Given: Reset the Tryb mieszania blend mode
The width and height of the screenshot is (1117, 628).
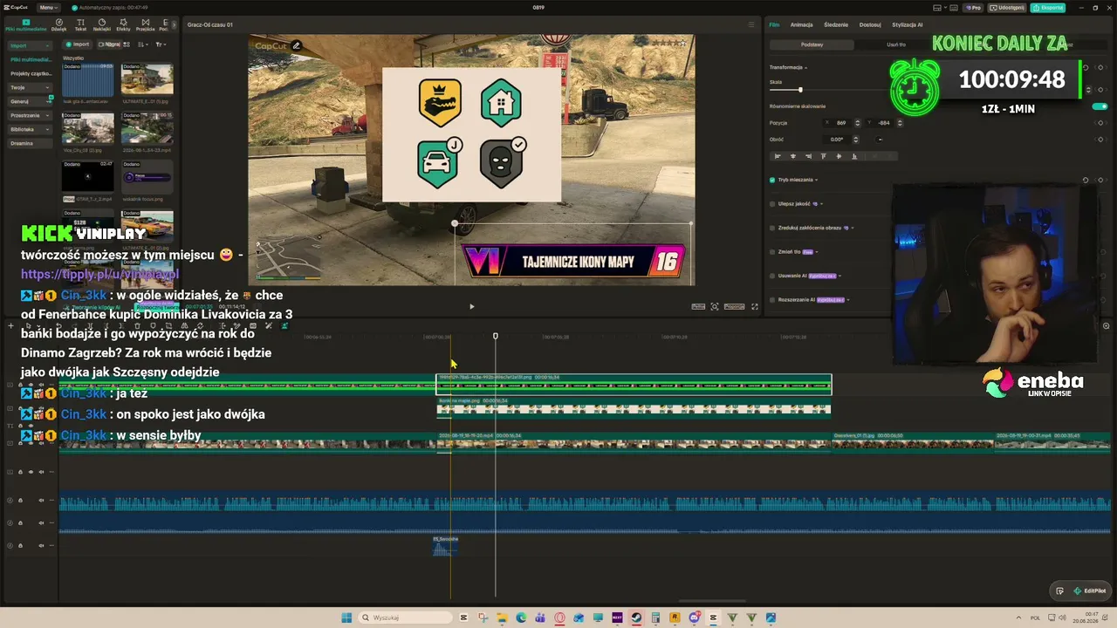Looking at the screenshot, I should (x=1086, y=180).
